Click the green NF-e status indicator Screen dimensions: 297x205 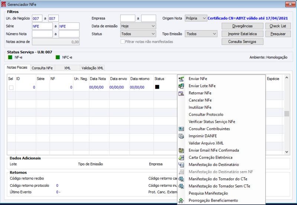10,57
